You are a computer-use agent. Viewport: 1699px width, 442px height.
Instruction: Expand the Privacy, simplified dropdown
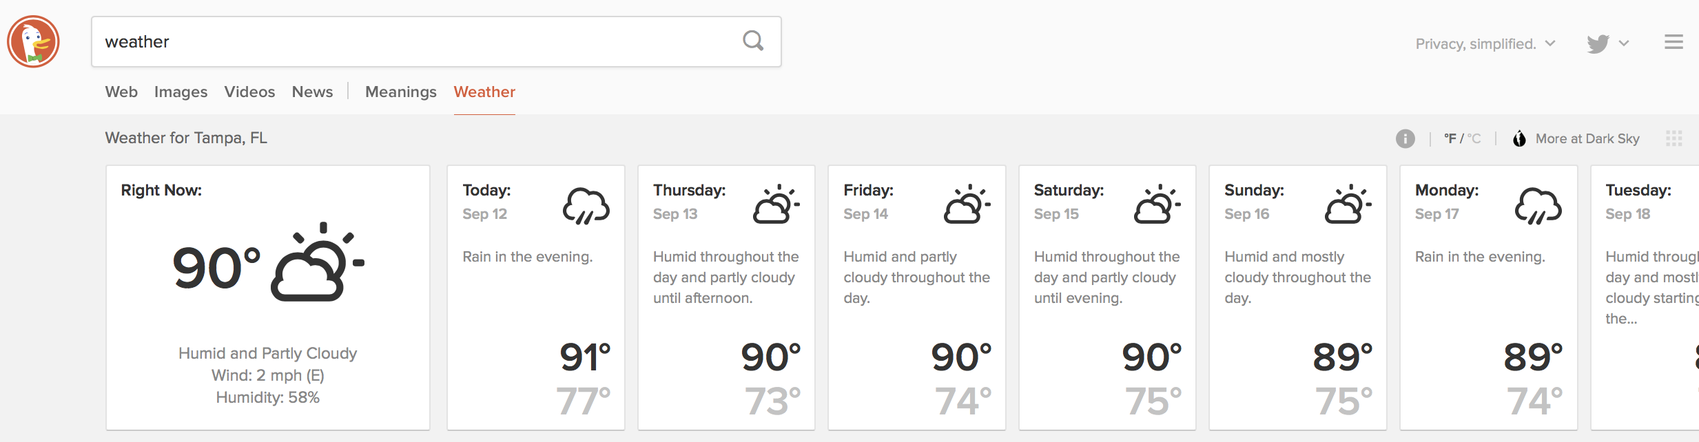tap(1485, 43)
